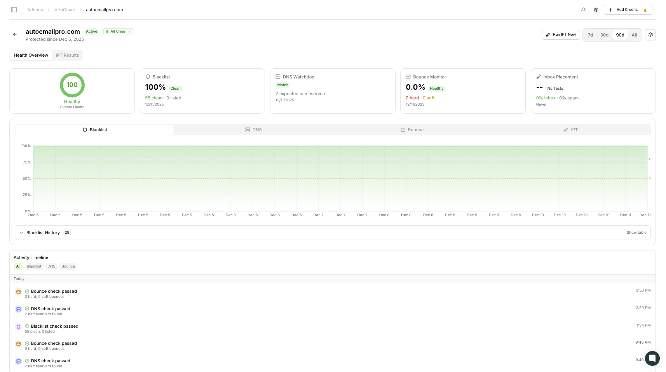
Task: Open the chat support bubble
Action: [652, 358]
